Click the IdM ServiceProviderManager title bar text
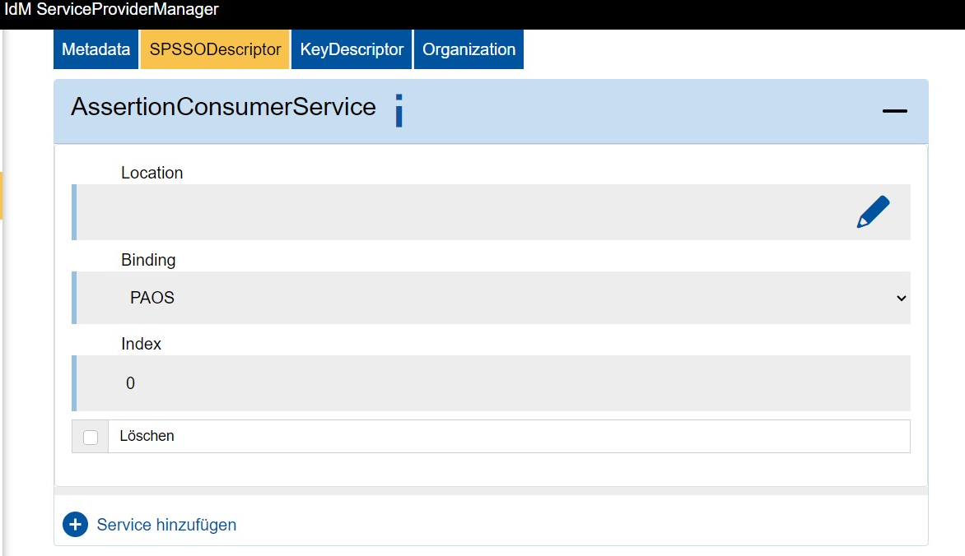This screenshot has width=965, height=556. click(111, 9)
